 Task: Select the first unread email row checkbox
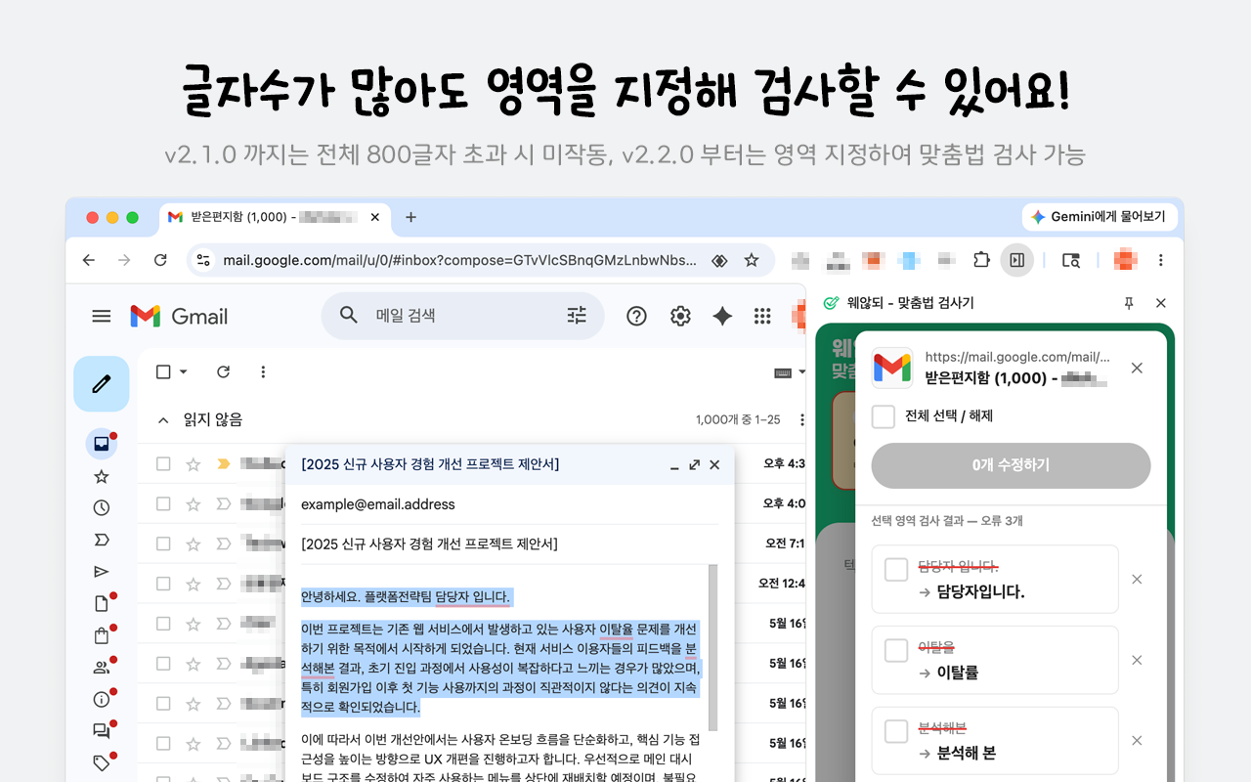163,463
